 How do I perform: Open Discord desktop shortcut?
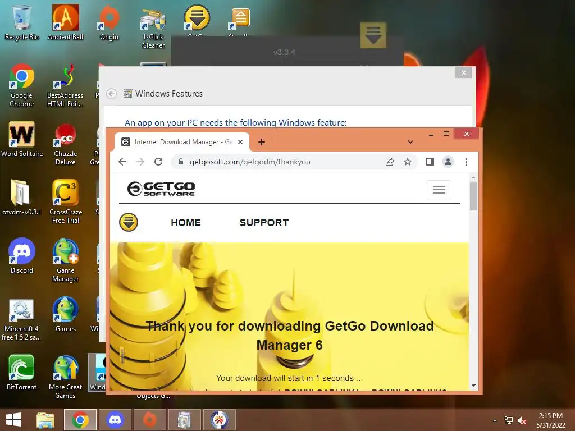click(x=22, y=256)
